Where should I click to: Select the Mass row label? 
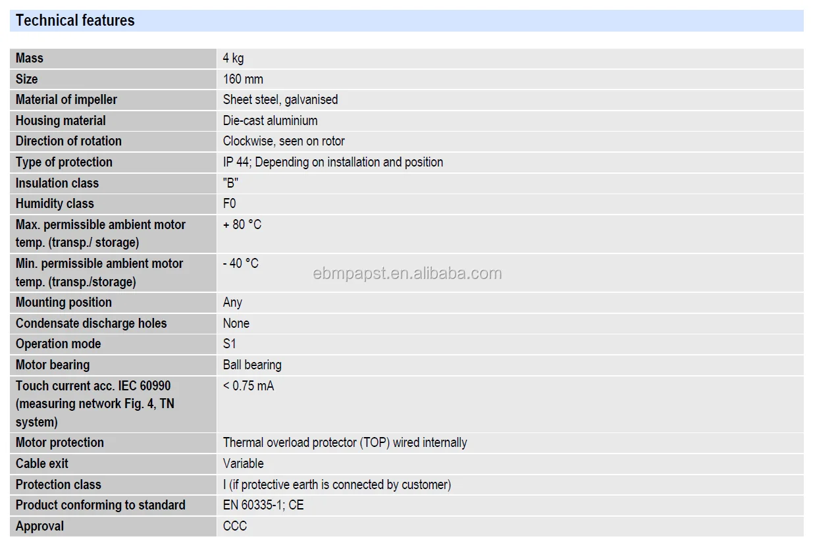30,58
